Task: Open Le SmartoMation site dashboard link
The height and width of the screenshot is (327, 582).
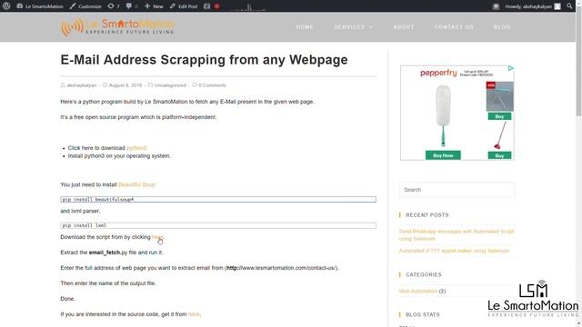Action: (40, 6)
